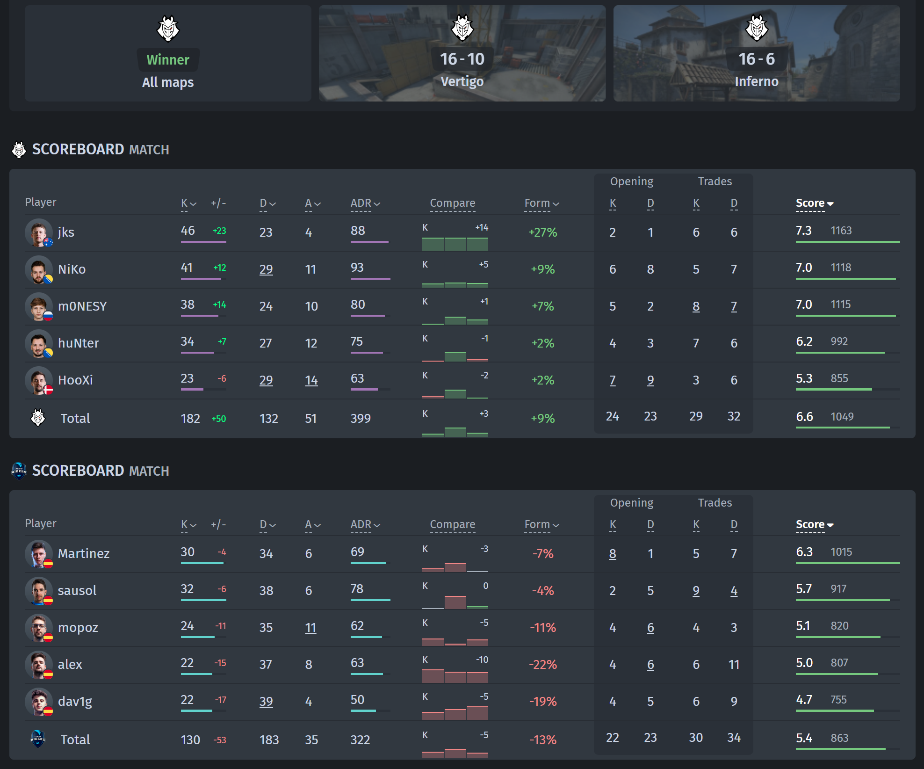Sort G2 table by Score column
This screenshot has height=769, width=924.
(815, 203)
